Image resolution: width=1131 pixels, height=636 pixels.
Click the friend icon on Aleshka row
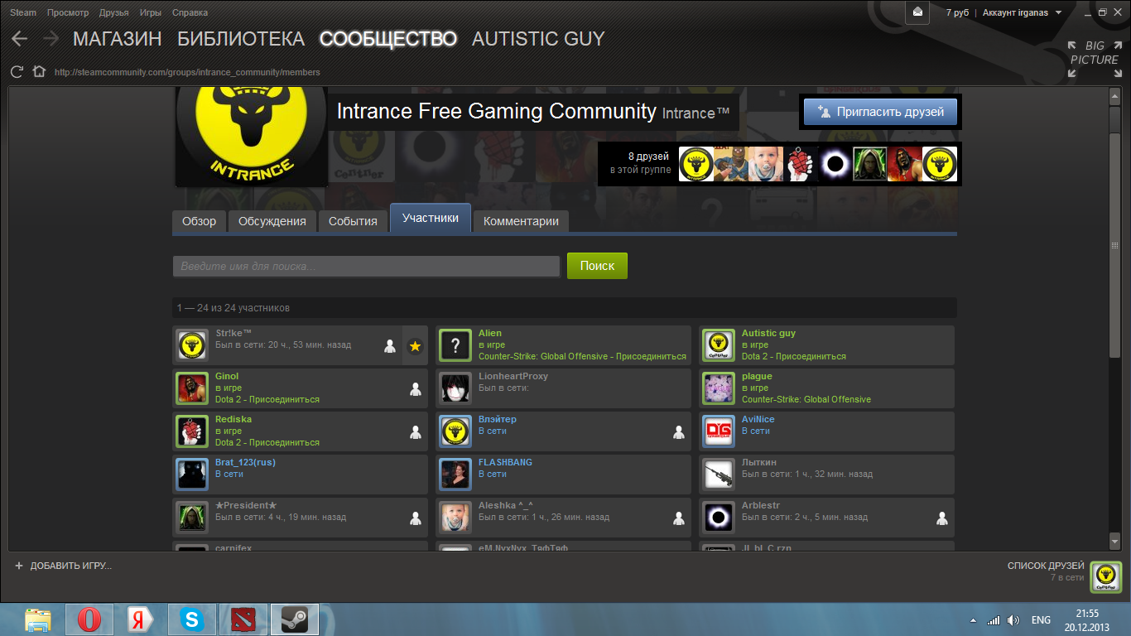point(679,518)
